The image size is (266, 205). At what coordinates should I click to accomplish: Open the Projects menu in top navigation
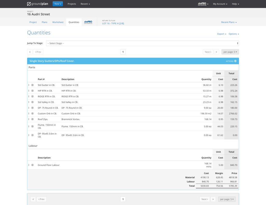(x=72, y=4)
